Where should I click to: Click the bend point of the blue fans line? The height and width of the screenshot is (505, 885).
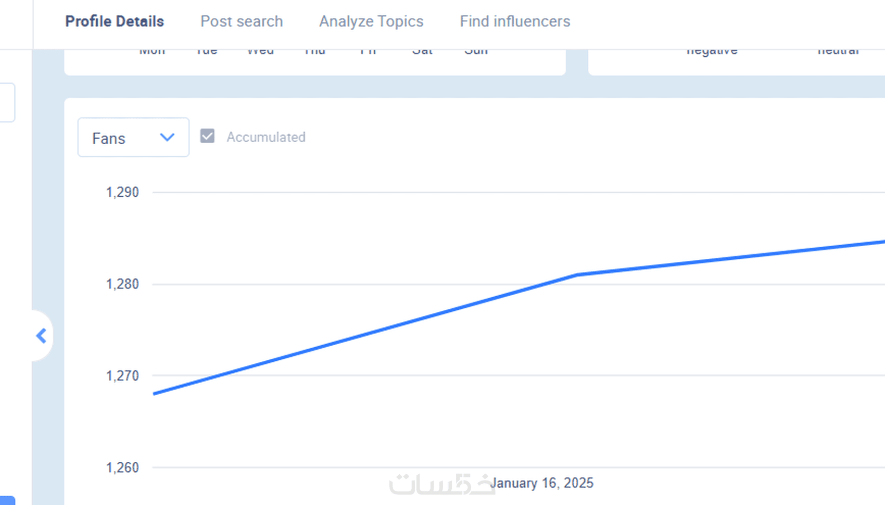[x=577, y=275]
